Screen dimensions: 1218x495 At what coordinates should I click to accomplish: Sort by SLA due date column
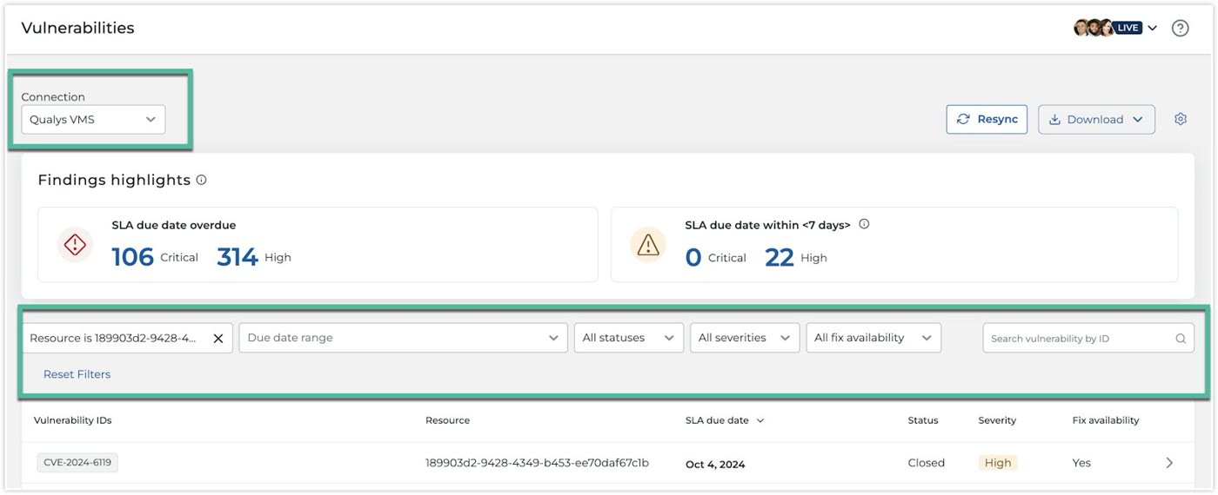click(x=725, y=420)
